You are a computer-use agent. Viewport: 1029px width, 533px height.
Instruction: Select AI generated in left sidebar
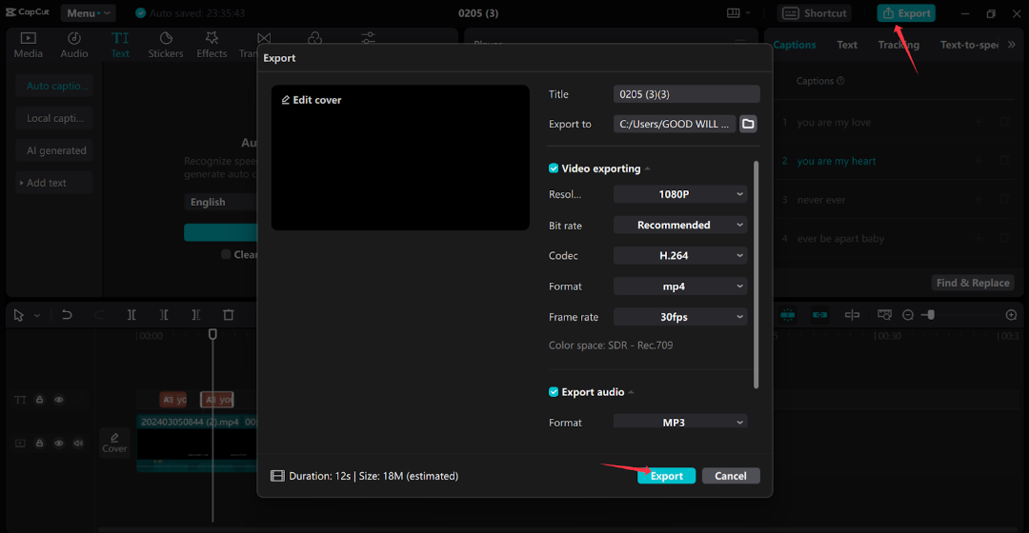tap(55, 150)
